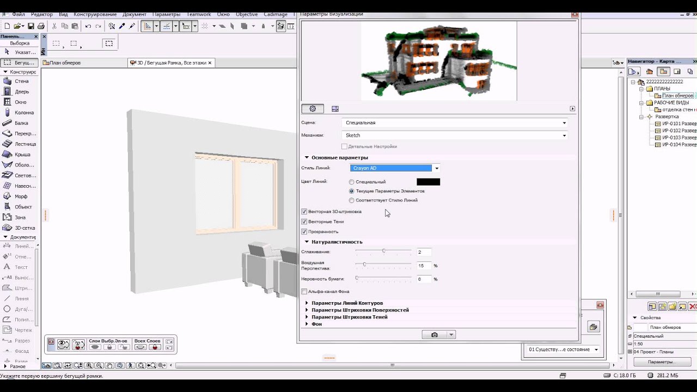Click the Сглаживание value field
Image resolution: width=697 pixels, height=392 pixels.
pos(424,252)
